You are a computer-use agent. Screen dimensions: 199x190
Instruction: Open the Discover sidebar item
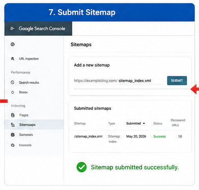23,92
